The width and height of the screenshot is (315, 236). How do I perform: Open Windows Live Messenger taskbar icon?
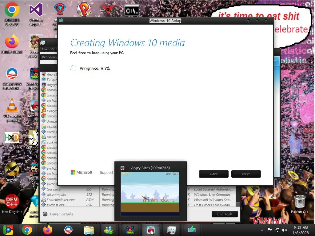[109, 230]
